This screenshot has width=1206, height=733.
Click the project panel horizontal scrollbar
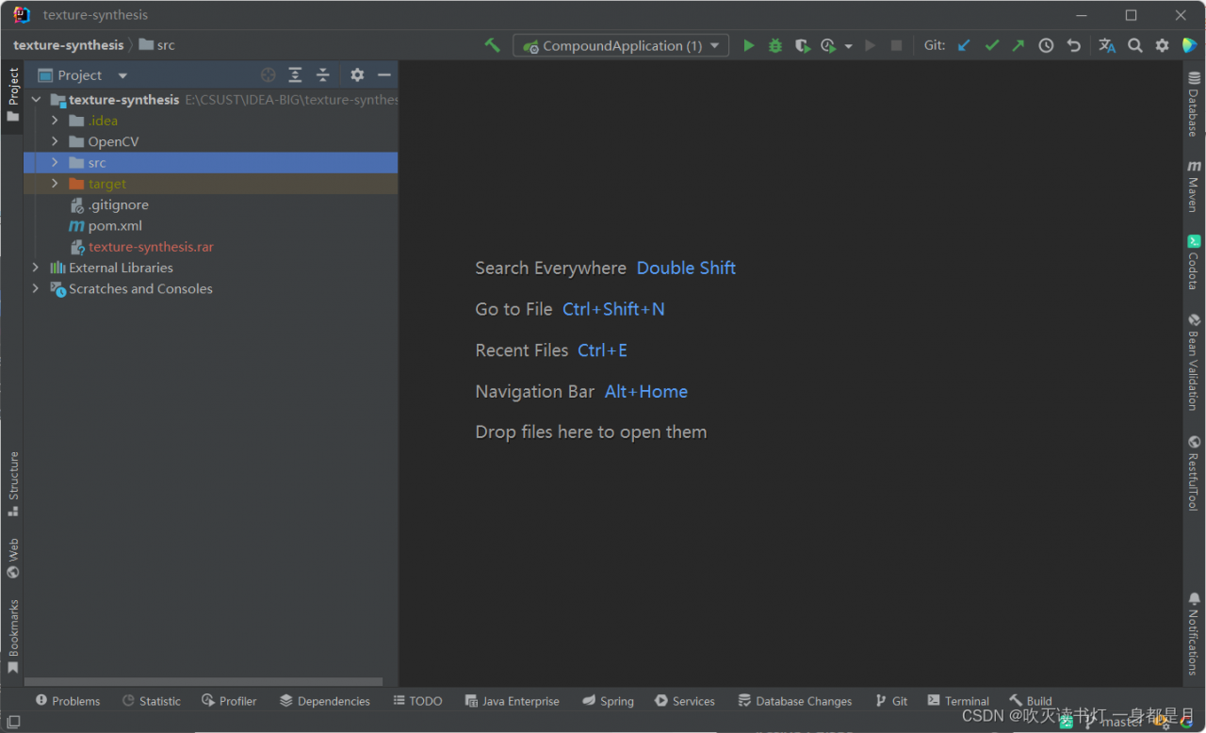click(x=203, y=681)
